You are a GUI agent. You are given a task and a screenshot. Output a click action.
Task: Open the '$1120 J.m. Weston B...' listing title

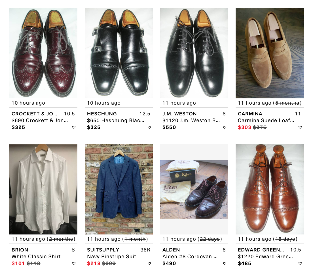(191, 120)
